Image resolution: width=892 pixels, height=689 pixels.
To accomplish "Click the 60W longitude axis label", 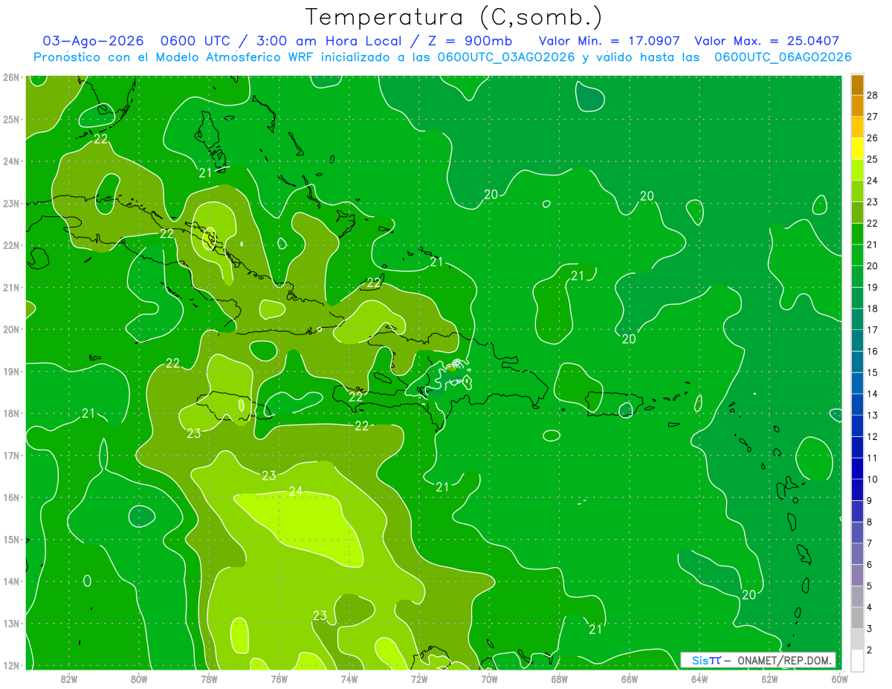I will 839,679.
